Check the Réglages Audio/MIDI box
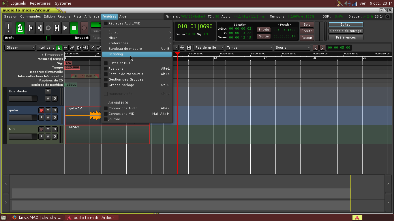Screen dimensions: 394x221 (106, 23)
